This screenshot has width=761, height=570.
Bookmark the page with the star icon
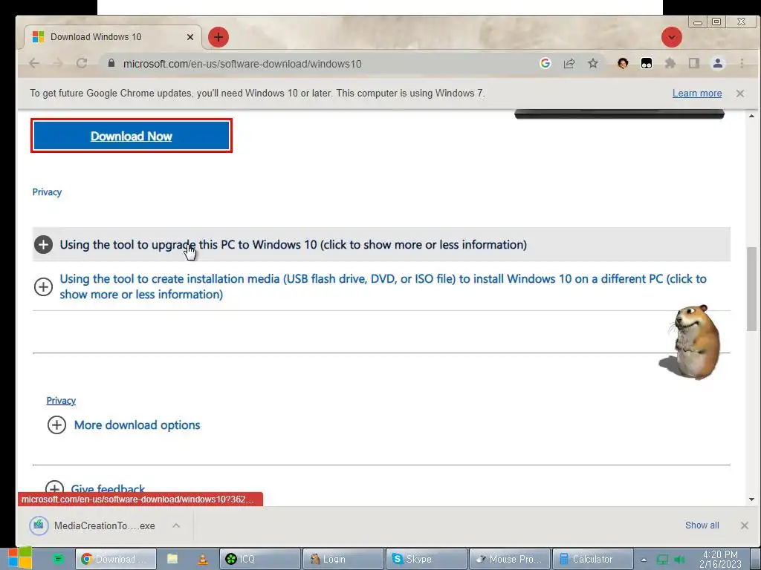[x=592, y=64]
